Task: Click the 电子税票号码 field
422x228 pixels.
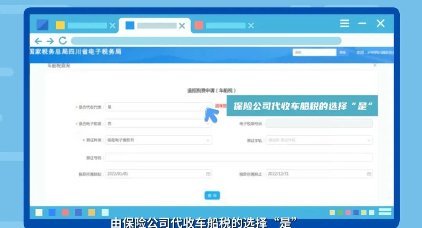Action: 319,124
